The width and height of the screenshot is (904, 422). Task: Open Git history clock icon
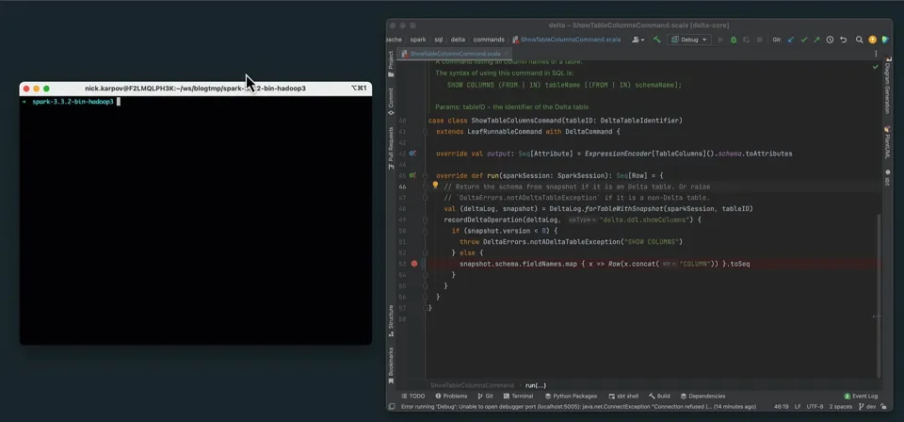pos(830,40)
